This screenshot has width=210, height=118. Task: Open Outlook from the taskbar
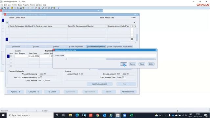[104, 115]
